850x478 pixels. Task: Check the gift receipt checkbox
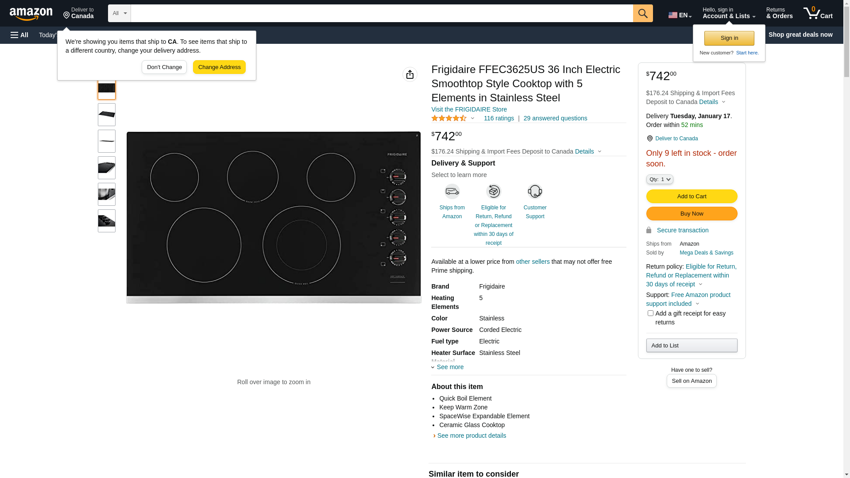click(x=650, y=313)
